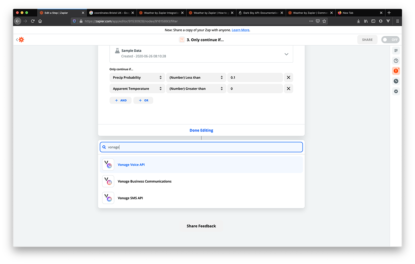Click the + OR button
The height and width of the screenshot is (264, 415).
143,100
